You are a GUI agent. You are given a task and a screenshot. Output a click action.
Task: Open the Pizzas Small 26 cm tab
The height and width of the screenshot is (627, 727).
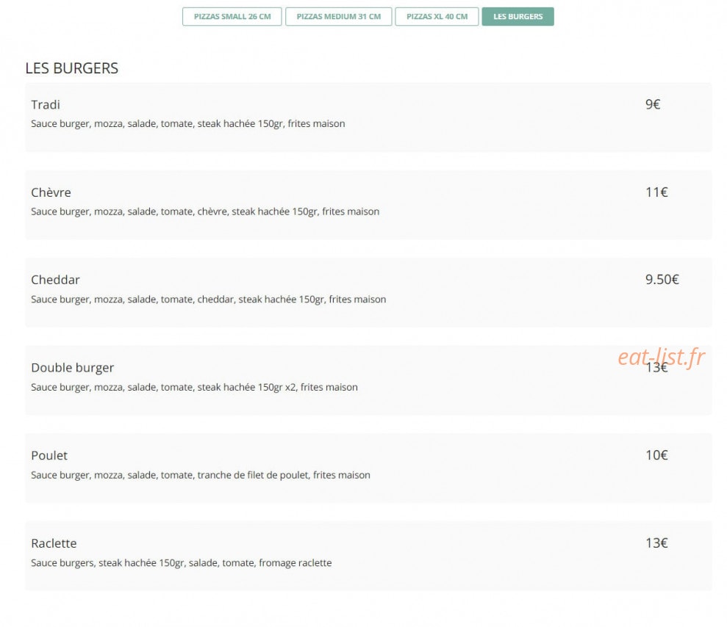click(232, 17)
